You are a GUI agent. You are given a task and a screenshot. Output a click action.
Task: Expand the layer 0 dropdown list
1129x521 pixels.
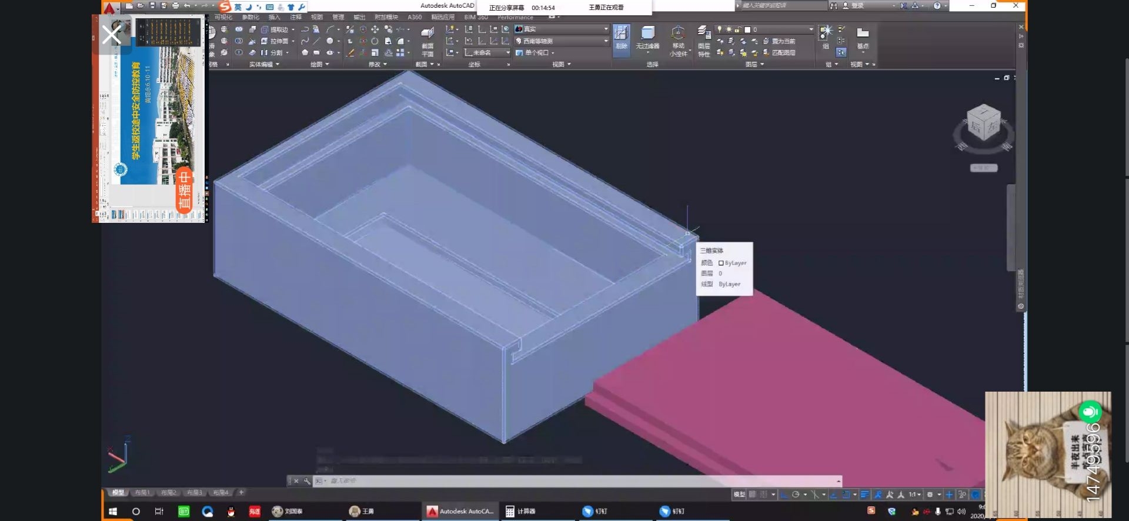[x=811, y=29]
